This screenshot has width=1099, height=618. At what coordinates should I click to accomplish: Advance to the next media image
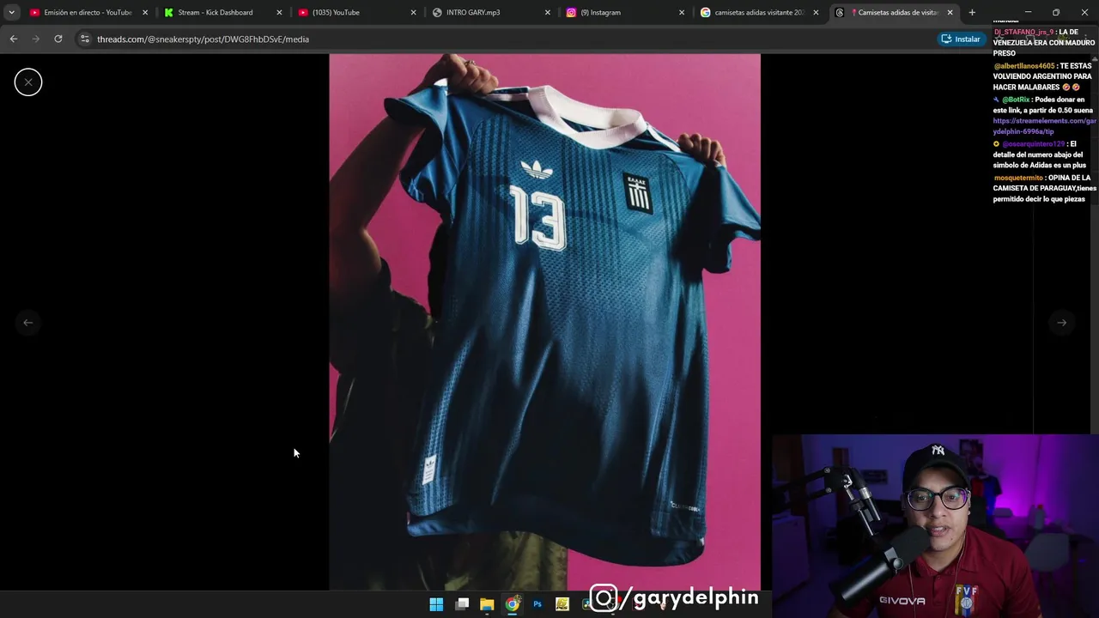[1061, 323]
